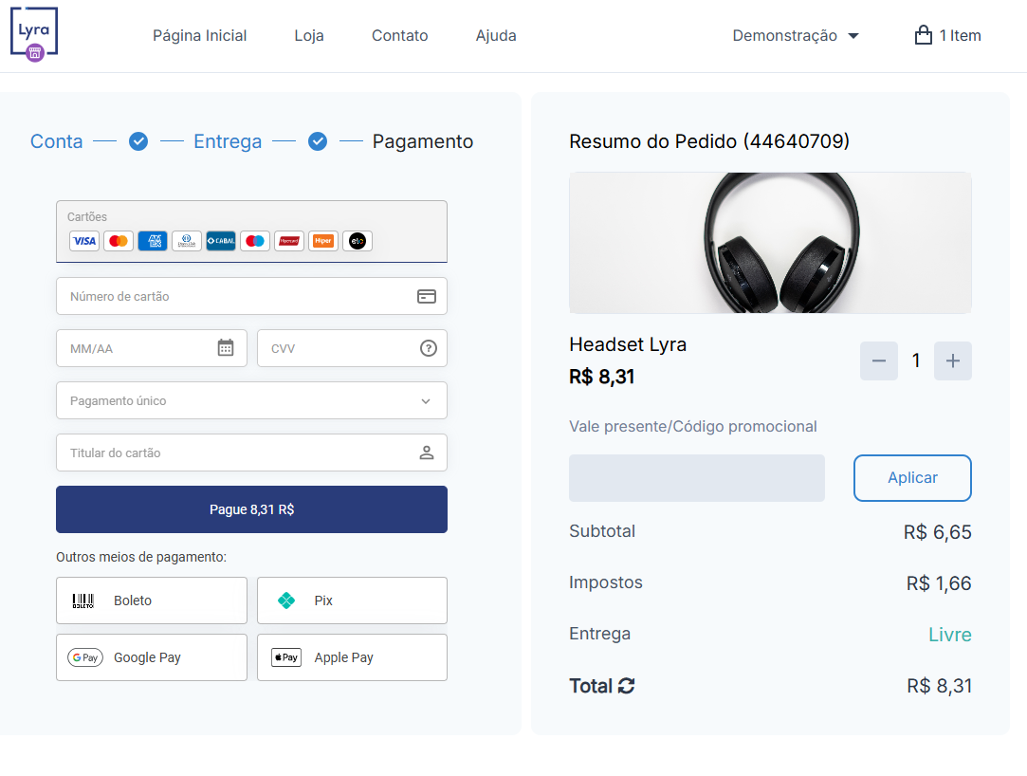Click the Lyra store logo
The image size is (1027, 776).
34,34
